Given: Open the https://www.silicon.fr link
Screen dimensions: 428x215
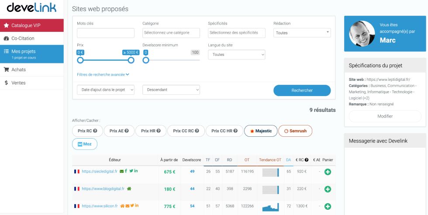Looking at the screenshot, I should coord(100,206).
